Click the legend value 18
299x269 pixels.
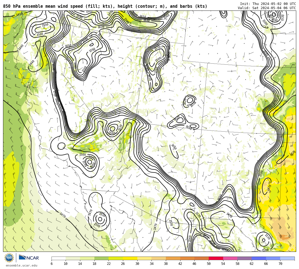[x=94, y=264]
